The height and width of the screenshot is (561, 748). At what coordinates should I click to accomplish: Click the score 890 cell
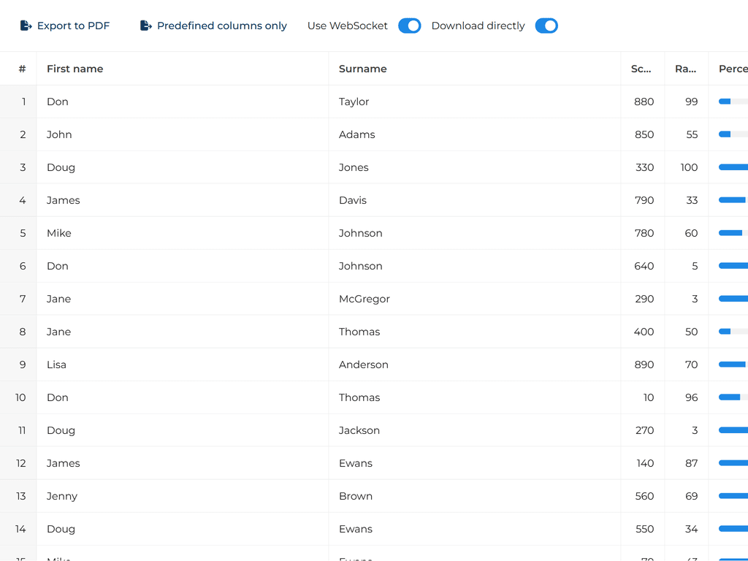click(643, 365)
